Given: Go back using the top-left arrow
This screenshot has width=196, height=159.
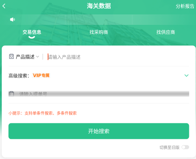Looking at the screenshot, I should point(4,6).
